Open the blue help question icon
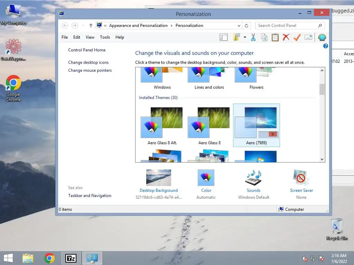This screenshot has height=265, width=354. point(325,46)
